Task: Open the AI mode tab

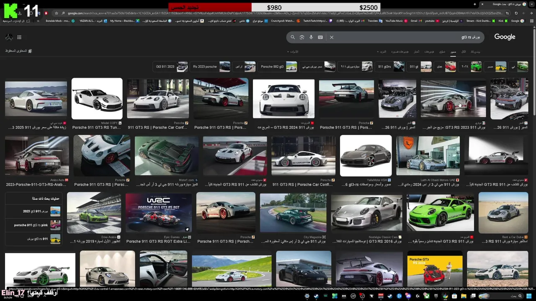Action: point(475,51)
